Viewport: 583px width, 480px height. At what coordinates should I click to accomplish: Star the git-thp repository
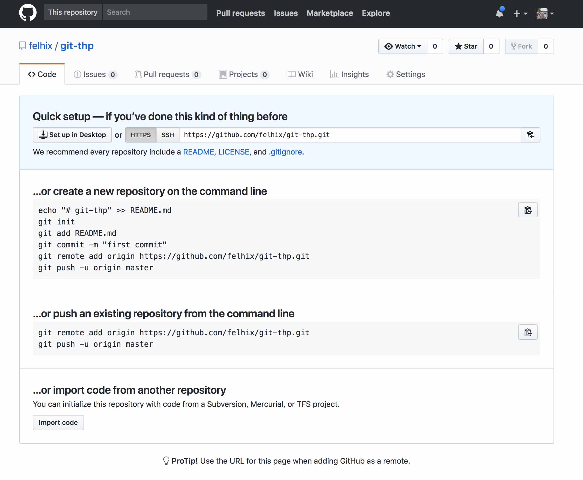coord(466,46)
